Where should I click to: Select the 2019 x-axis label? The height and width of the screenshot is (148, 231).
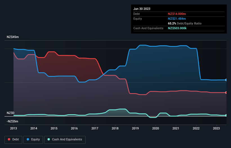[135, 128]
